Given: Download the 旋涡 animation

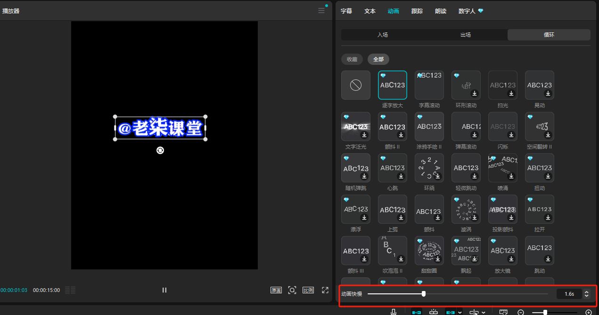Looking at the screenshot, I should [x=475, y=218].
